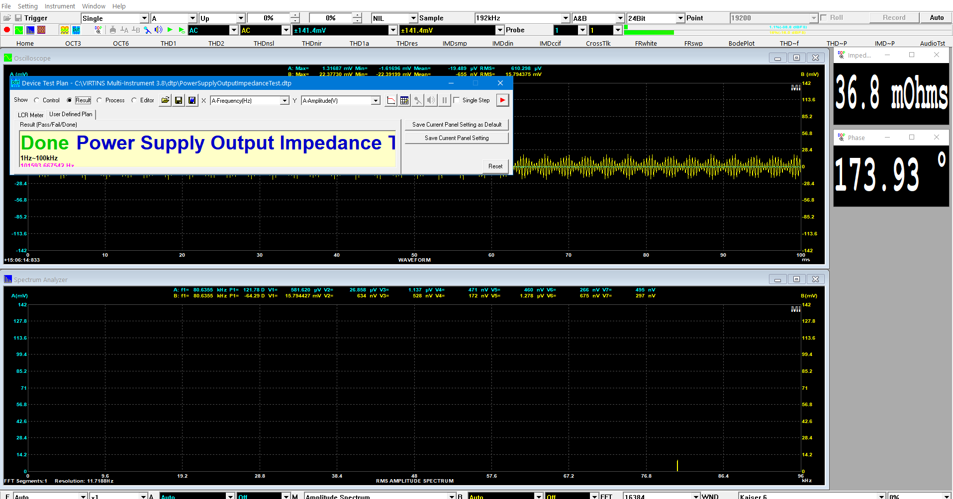
Task: Enable the Single Step checkbox
Action: [x=456, y=100]
